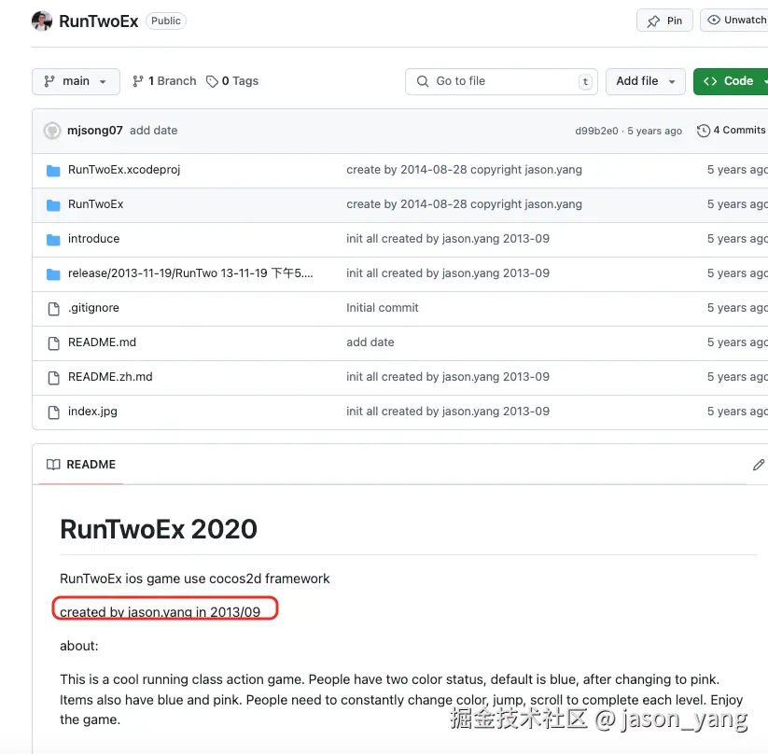Expand the Add file dropdown
The height and width of the screenshot is (754, 768).
click(645, 81)
